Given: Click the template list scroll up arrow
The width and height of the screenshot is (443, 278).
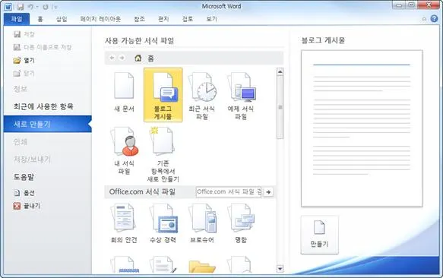Looking at the screenshot, I should click(280, 71).
